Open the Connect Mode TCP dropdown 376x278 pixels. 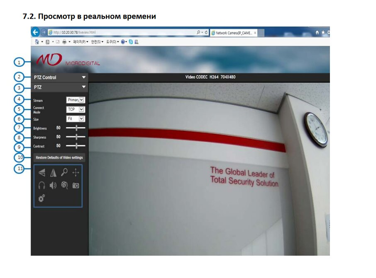pos(76,109)
